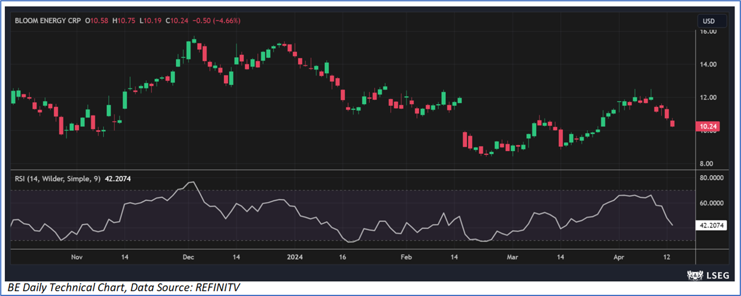Screen dimensions: 741x296
Task: Click the USD currency button
Action: point(709,21)
